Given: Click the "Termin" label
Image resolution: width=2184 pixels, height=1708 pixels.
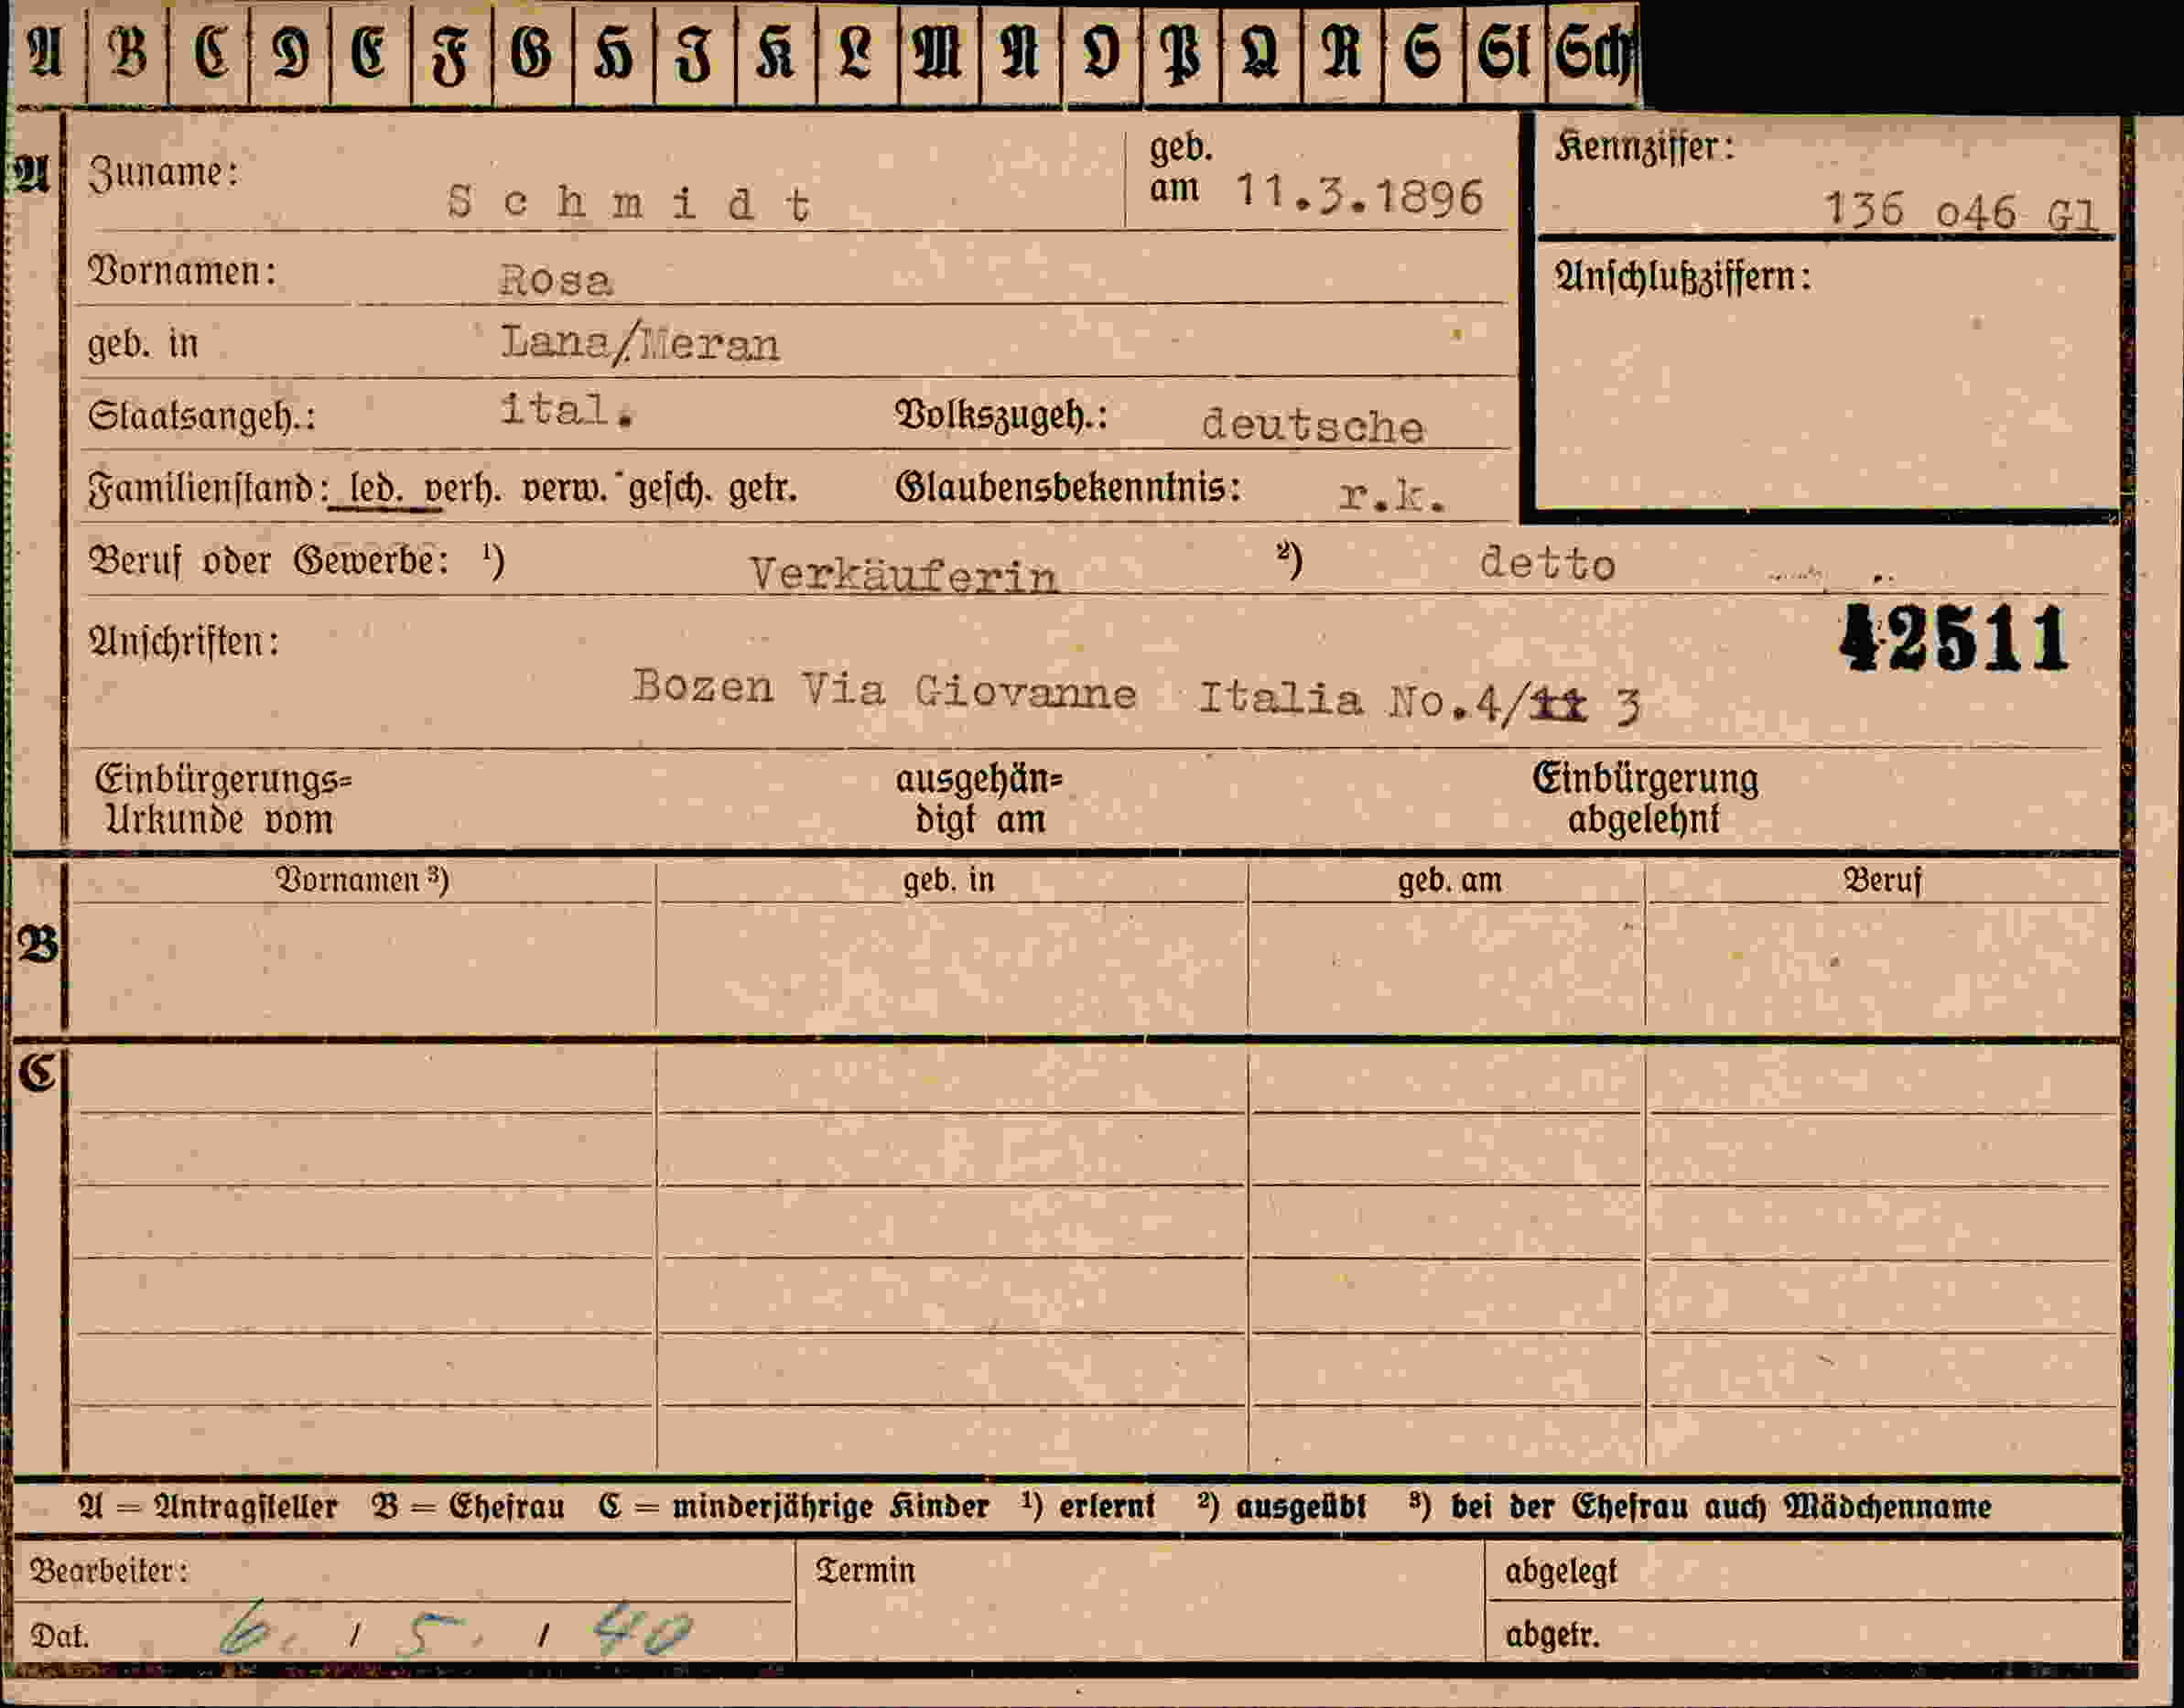Looking at the screenshot, I should 865,1571.
